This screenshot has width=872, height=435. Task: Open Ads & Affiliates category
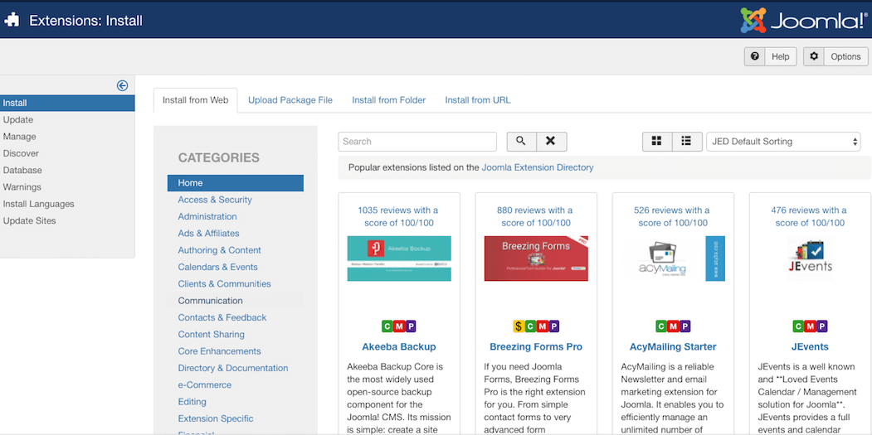[208, 234]
